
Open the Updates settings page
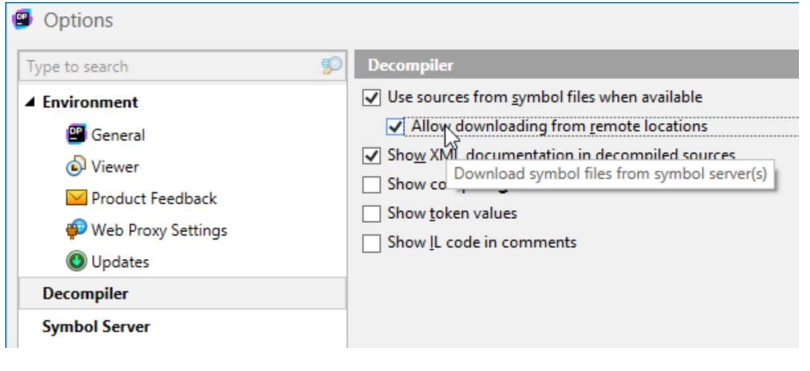[120, 261]
